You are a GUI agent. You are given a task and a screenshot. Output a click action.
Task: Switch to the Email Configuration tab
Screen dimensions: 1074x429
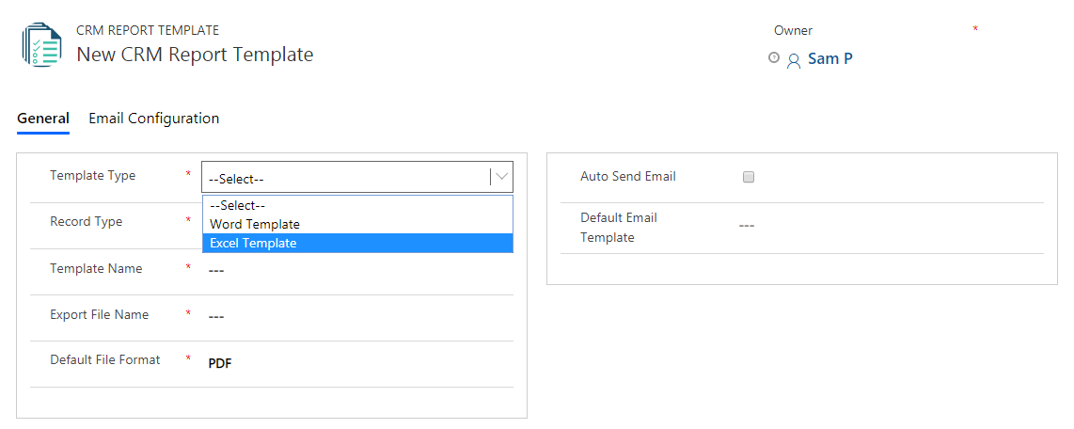click(154, 118)
